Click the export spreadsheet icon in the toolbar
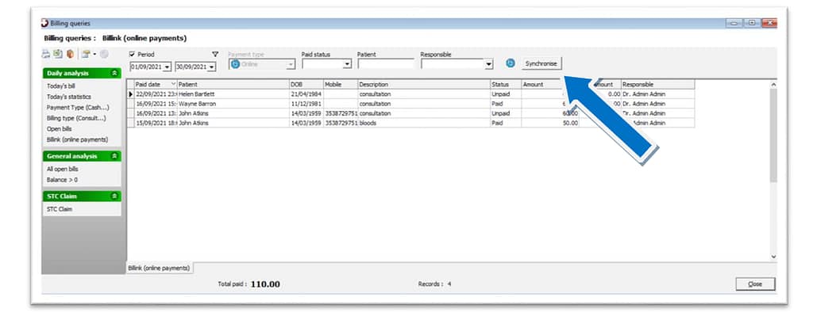The height and width of the screenshot is (324, 813). [58, 54]
